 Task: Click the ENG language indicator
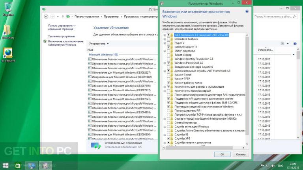281,166
